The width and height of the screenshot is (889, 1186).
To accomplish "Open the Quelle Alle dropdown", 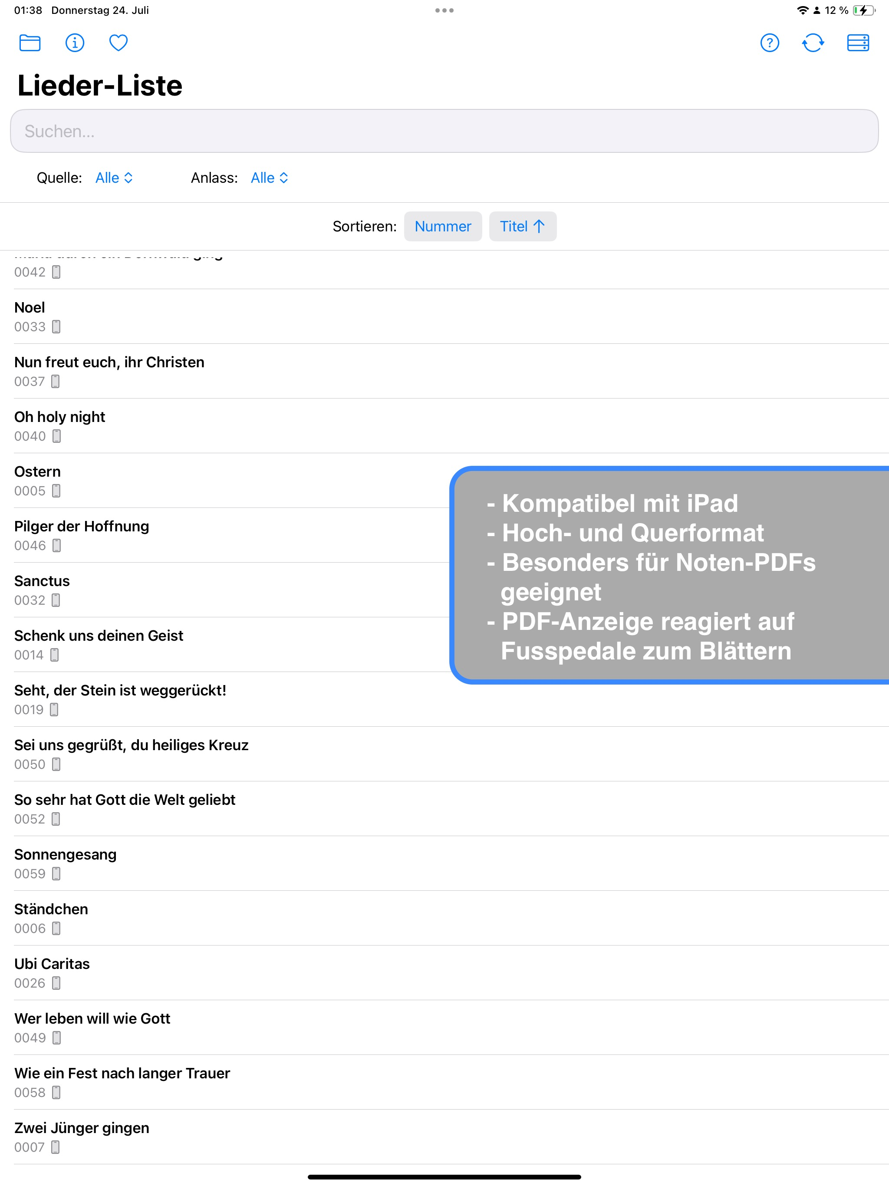I will click(114, 178).
